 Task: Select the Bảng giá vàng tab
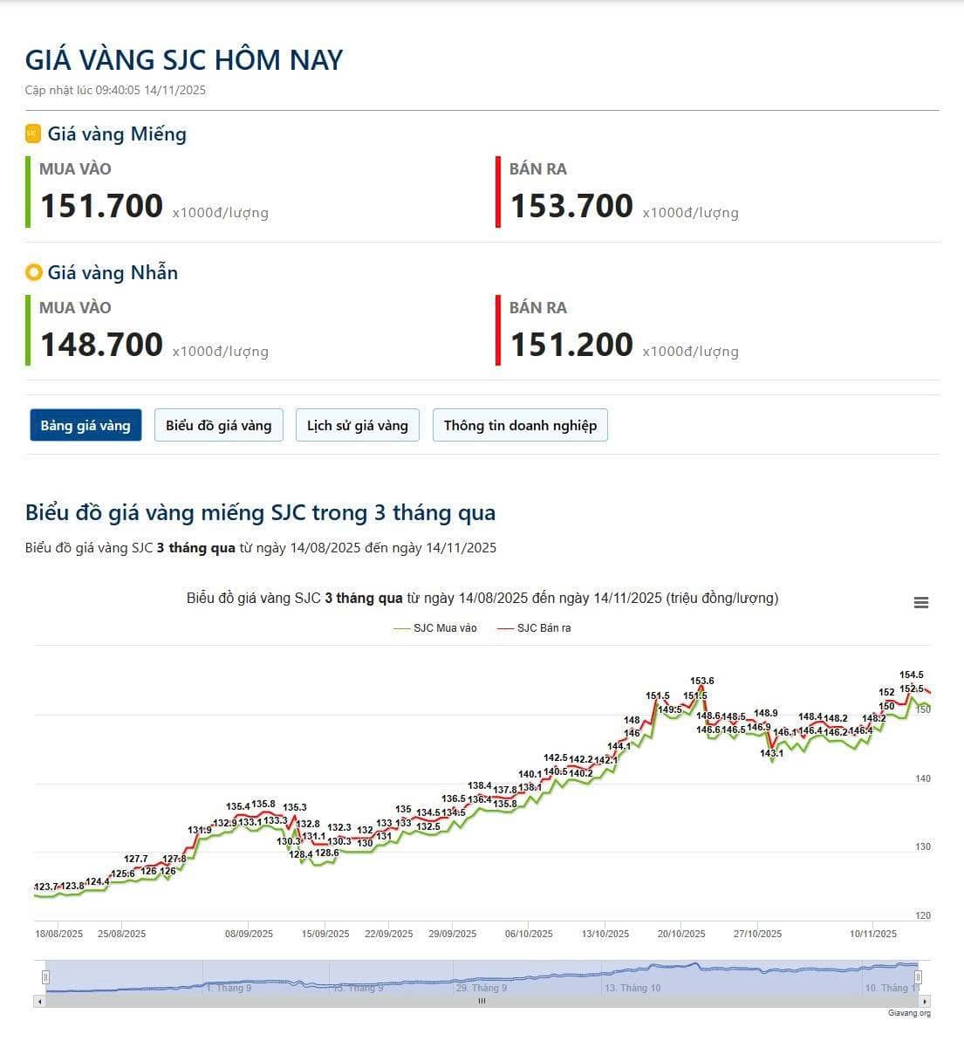(x=85, y=426)
